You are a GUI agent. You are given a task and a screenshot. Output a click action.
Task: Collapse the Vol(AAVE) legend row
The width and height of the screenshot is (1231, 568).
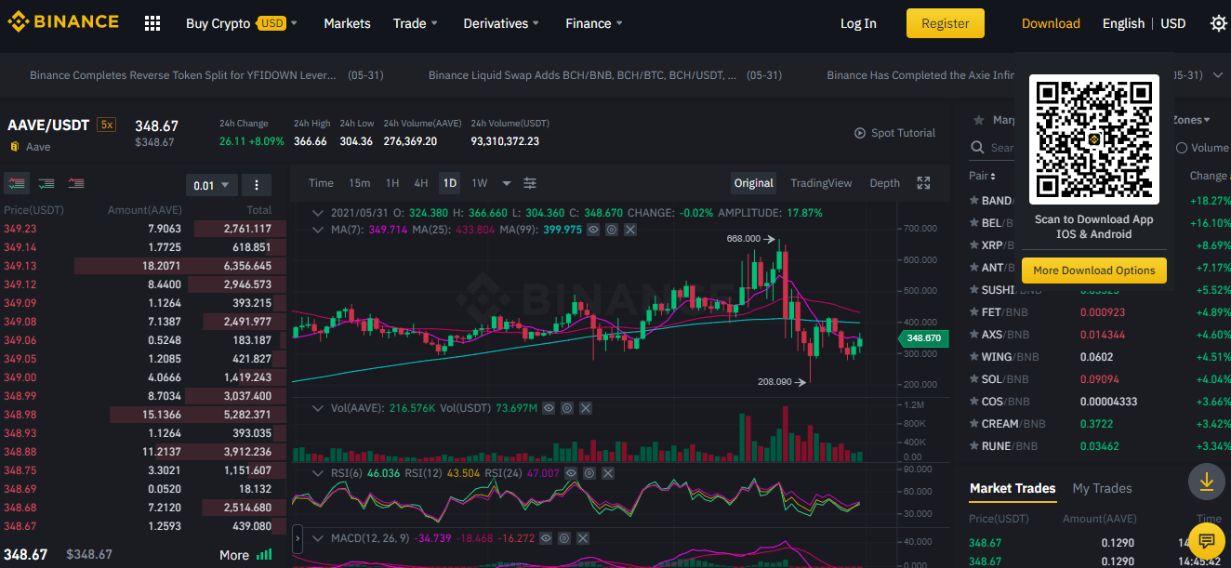[320, 408]
